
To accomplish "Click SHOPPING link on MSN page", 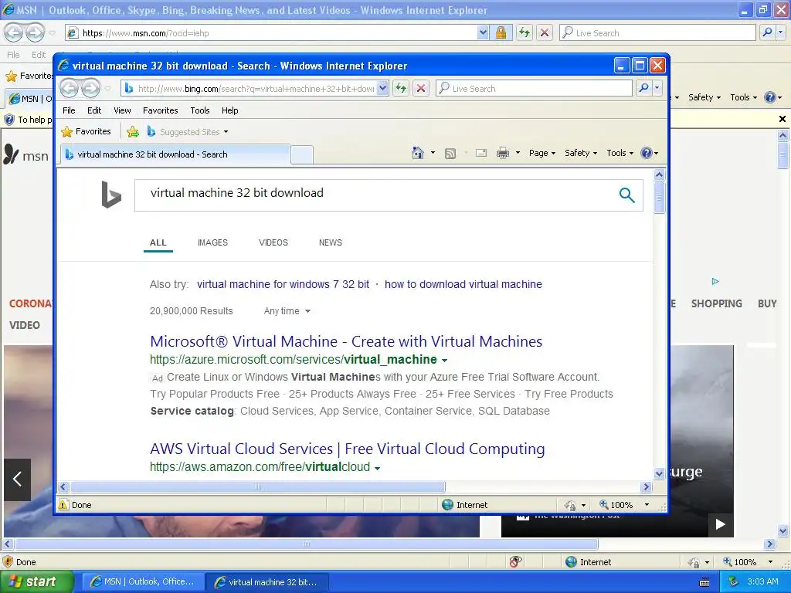I will 716,303.
